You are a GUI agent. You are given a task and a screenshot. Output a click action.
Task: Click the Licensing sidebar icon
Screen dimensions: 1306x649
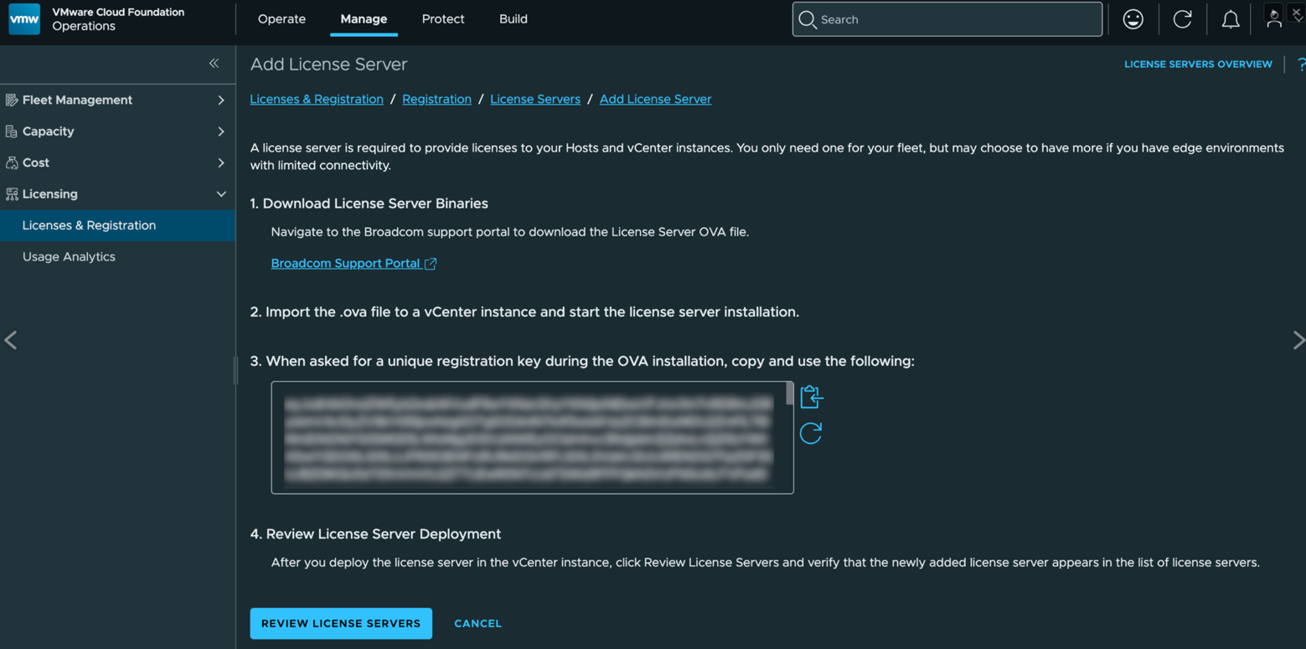12,194
